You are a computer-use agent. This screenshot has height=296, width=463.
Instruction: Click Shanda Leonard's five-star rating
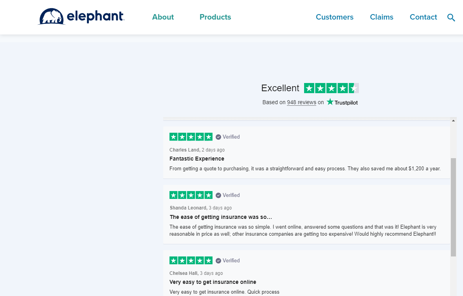pyautogui.click(x=191, y=195)
